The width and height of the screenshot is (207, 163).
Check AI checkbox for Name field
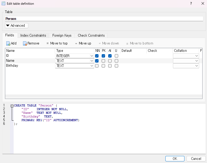(x=110, y=61)
